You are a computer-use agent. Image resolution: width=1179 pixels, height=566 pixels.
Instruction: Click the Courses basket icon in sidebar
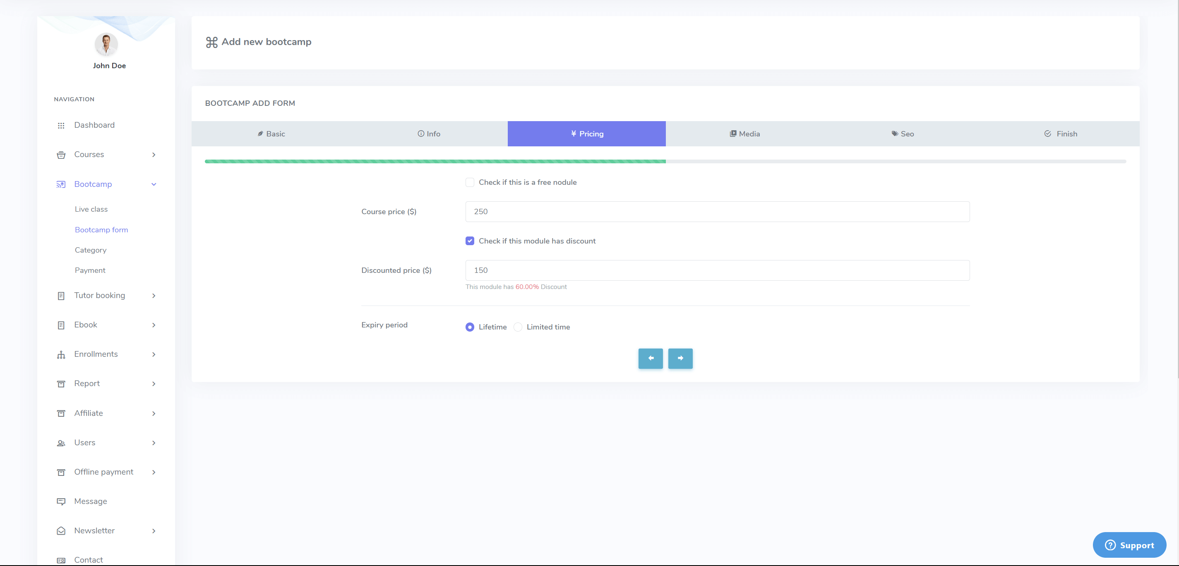coord(61,155)
